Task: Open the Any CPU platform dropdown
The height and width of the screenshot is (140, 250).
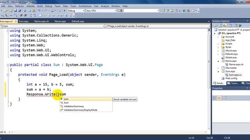Action: (116, 10)
